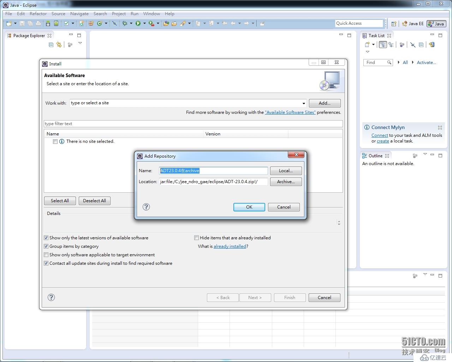
Task: Click OK in Add Repository dialog
Action: pyautogui.click(x=249, y=207)
